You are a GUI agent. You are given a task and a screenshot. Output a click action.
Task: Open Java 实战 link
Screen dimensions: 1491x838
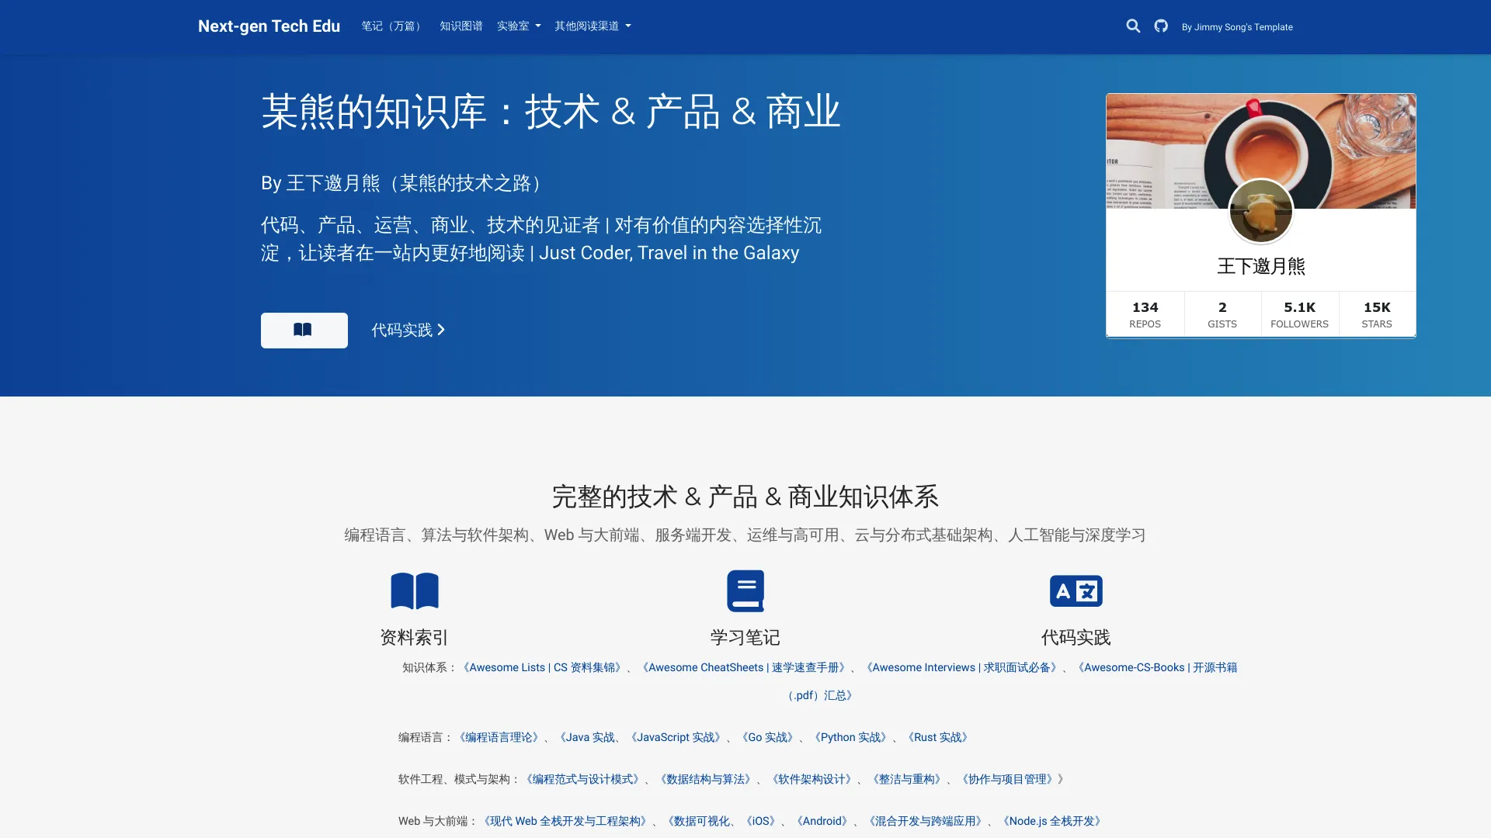click(586, 737)
